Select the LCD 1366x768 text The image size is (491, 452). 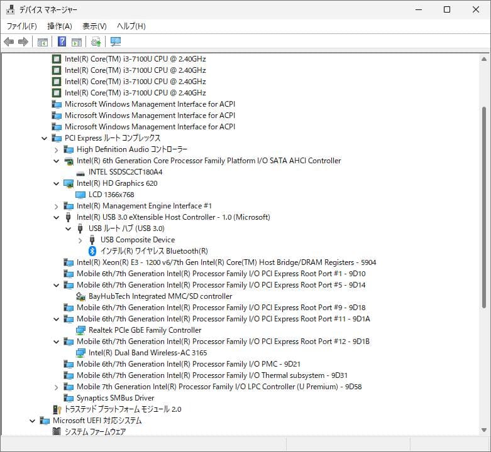tap(111, 195)
